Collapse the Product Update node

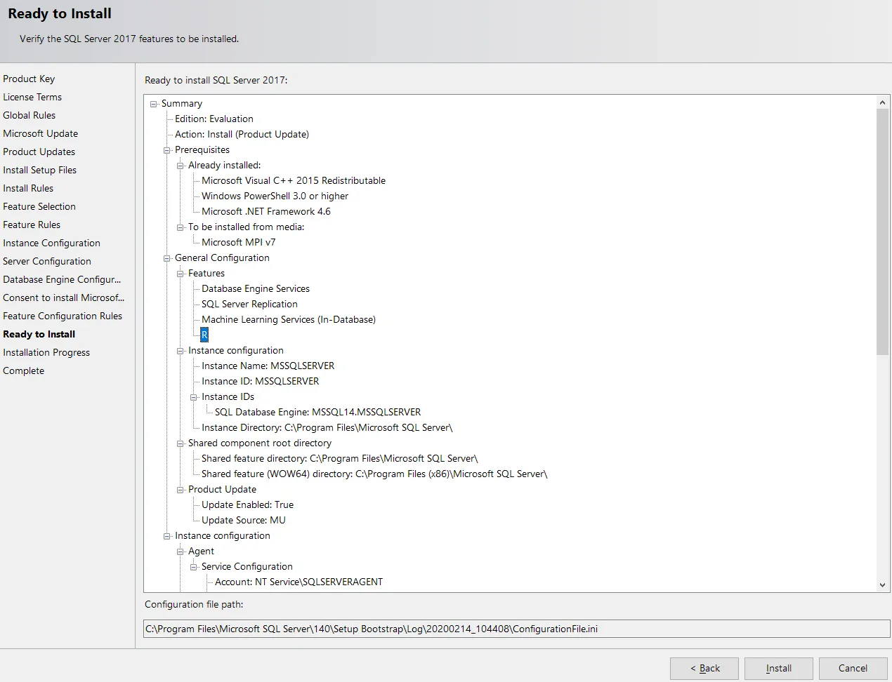pyautogui.click(x=181, y=490)
